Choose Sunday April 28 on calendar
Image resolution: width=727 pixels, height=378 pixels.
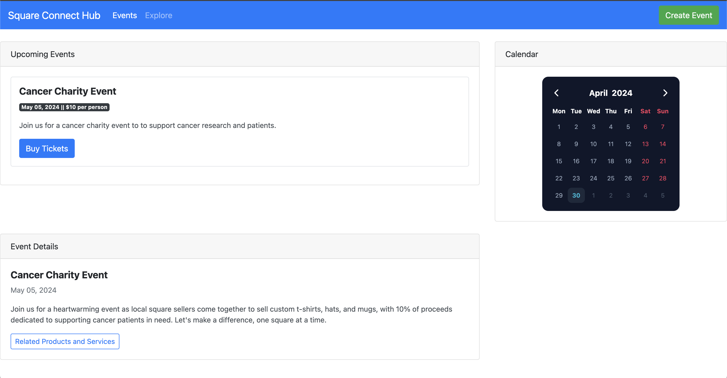662,178
